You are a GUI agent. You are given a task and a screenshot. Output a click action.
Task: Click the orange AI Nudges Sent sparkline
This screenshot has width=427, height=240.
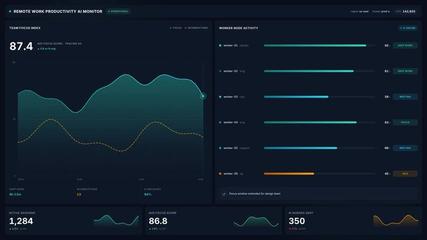(x=396, y=221)
